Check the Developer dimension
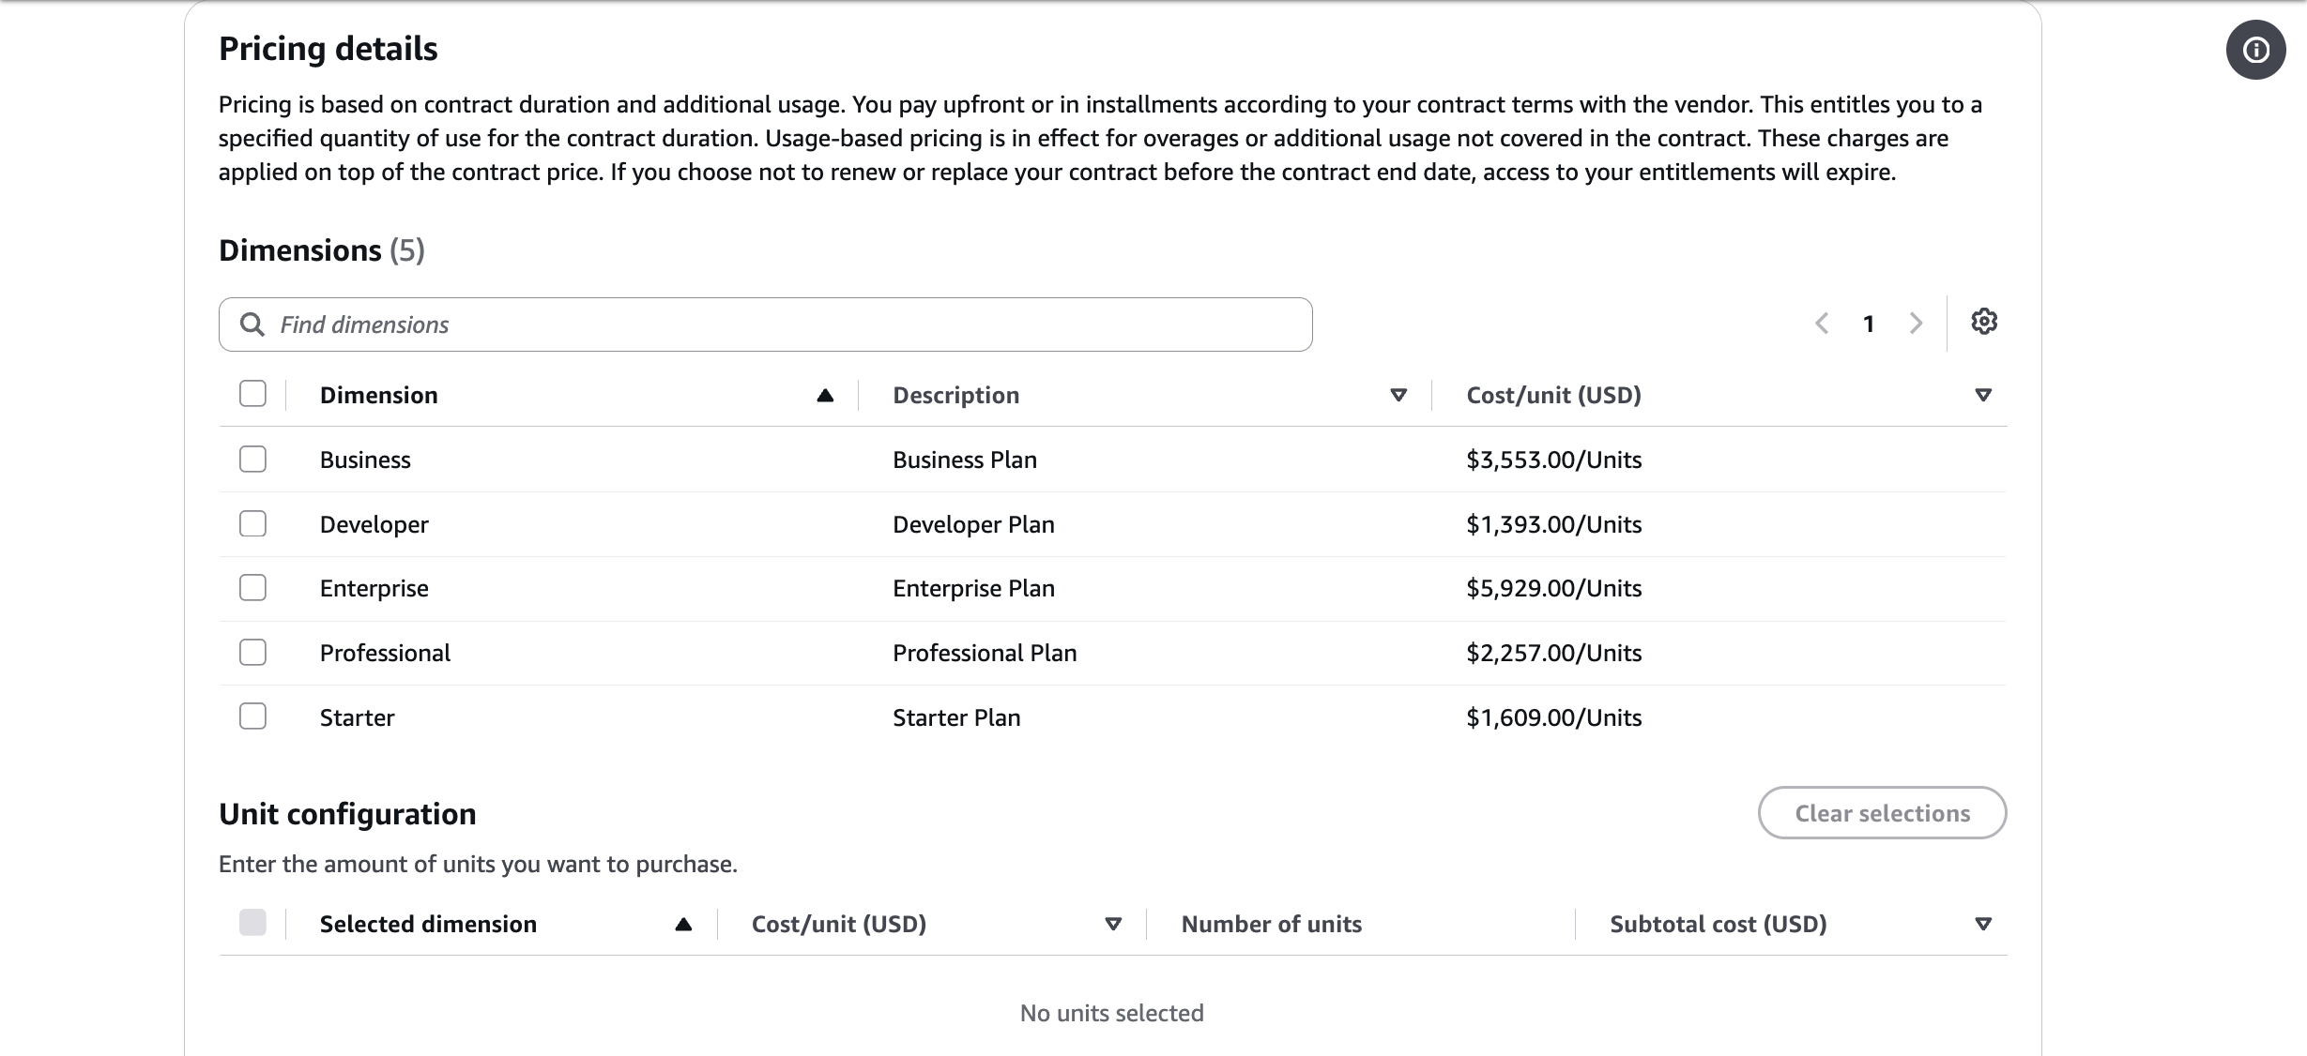Image resolution: width=2307 pixels, height=1056 pixels. tap(252, 523)
